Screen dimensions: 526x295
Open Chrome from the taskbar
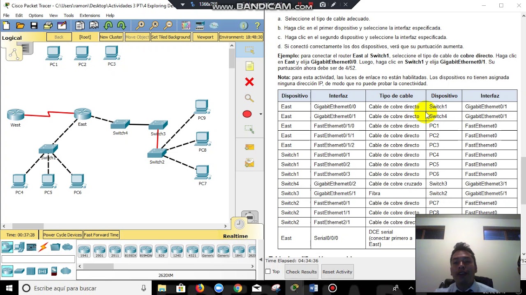(x=238, y=288)
